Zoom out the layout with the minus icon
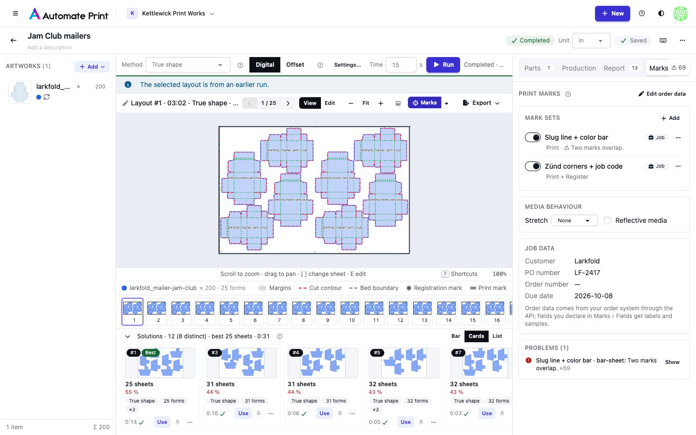The height and width of the screenshot is (435, 696). tap(351, 103)
